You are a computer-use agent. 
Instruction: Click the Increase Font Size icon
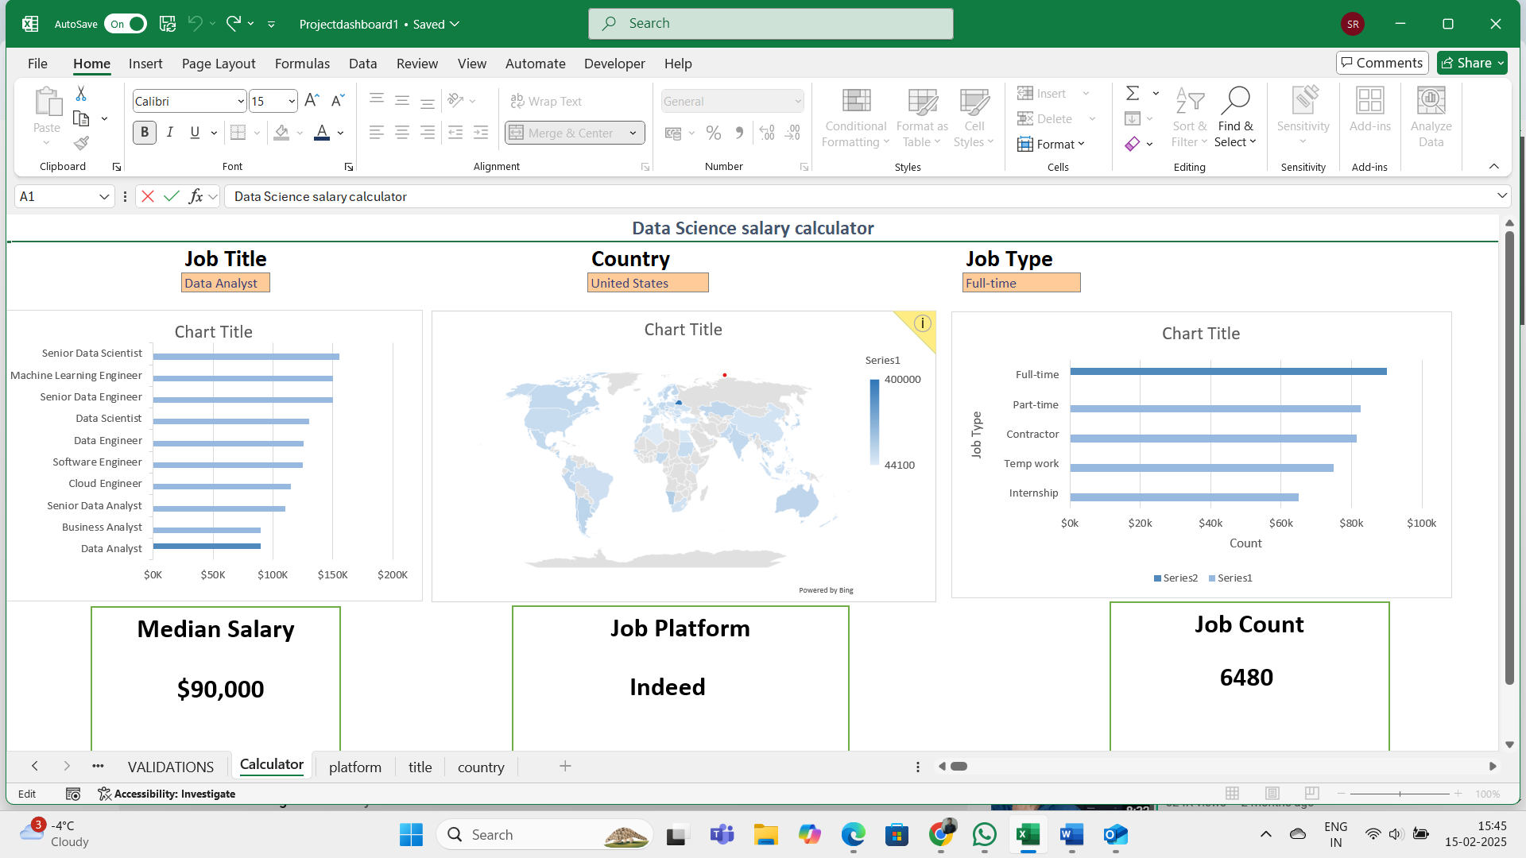[312, 101]
